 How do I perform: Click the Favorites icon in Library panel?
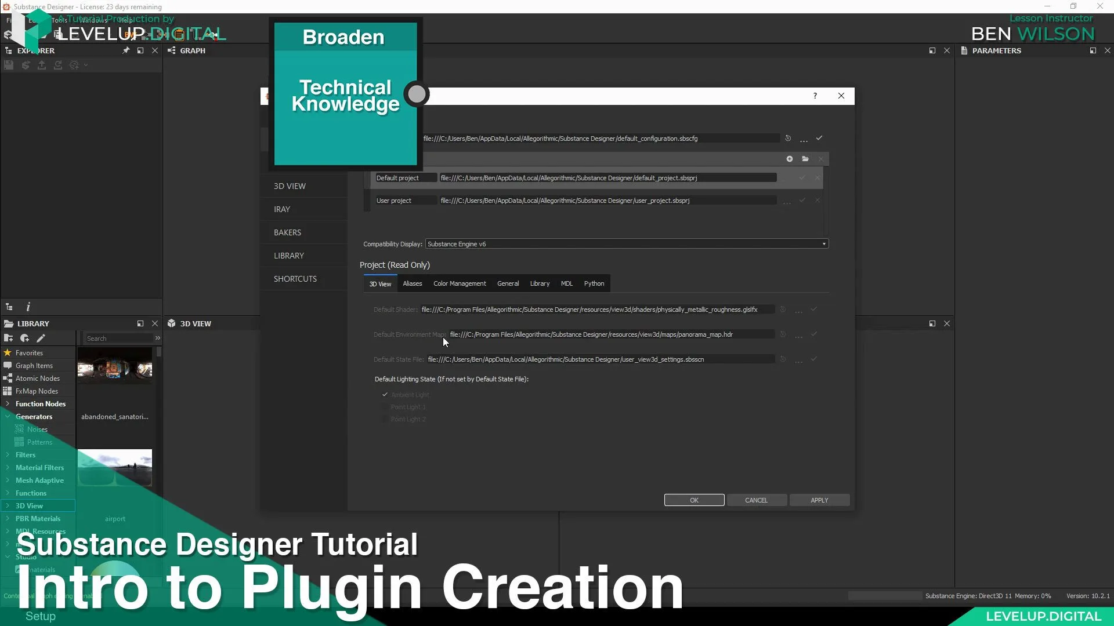[8, 353]
